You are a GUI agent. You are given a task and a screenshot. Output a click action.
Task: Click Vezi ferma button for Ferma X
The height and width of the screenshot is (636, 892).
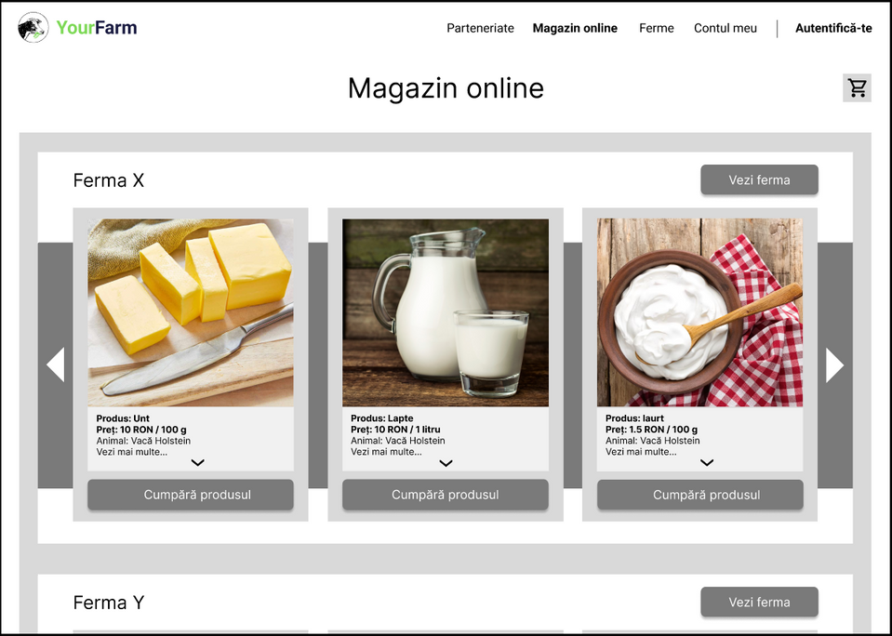759,179
